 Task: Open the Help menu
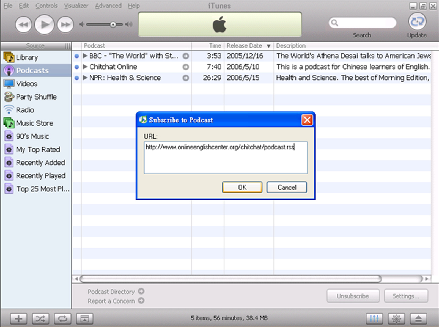(x=134, y=6)
